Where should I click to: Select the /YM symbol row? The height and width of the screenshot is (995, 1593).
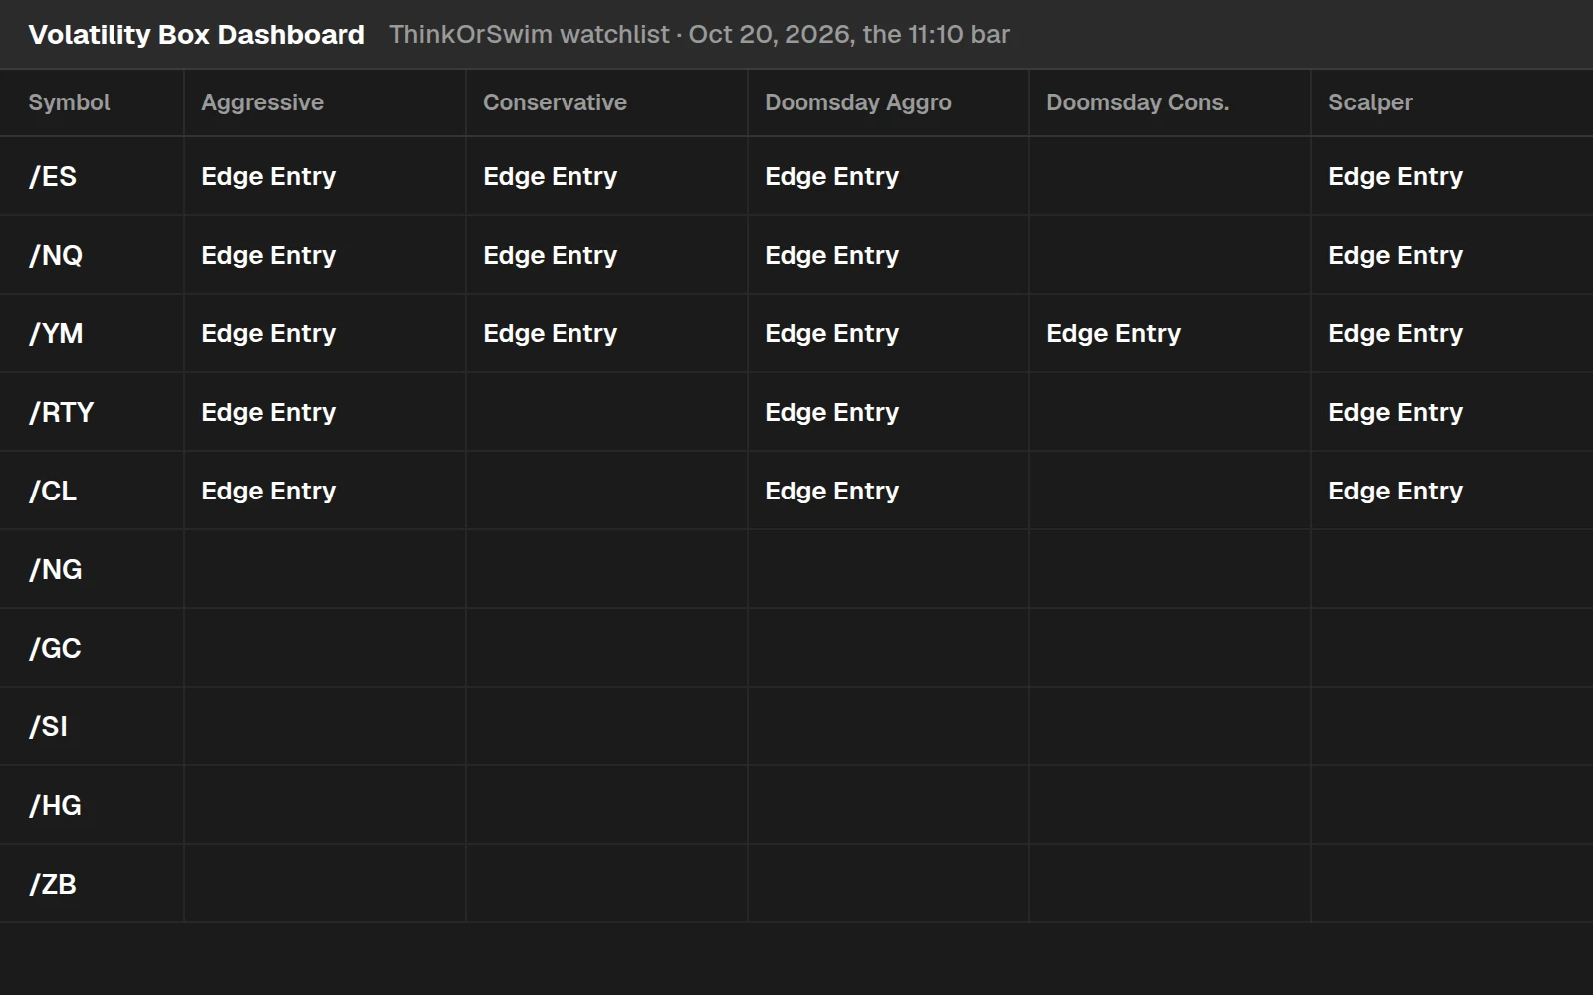[796, 333]
